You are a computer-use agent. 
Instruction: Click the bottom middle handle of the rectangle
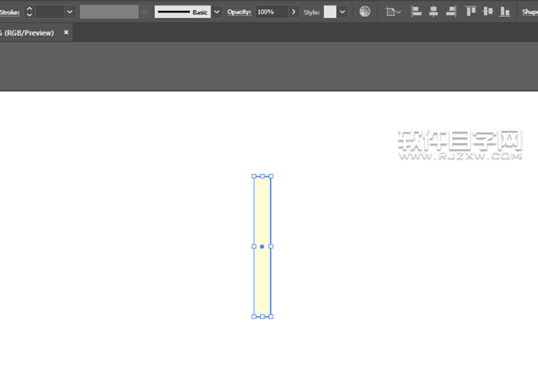(x=263, y=316)
